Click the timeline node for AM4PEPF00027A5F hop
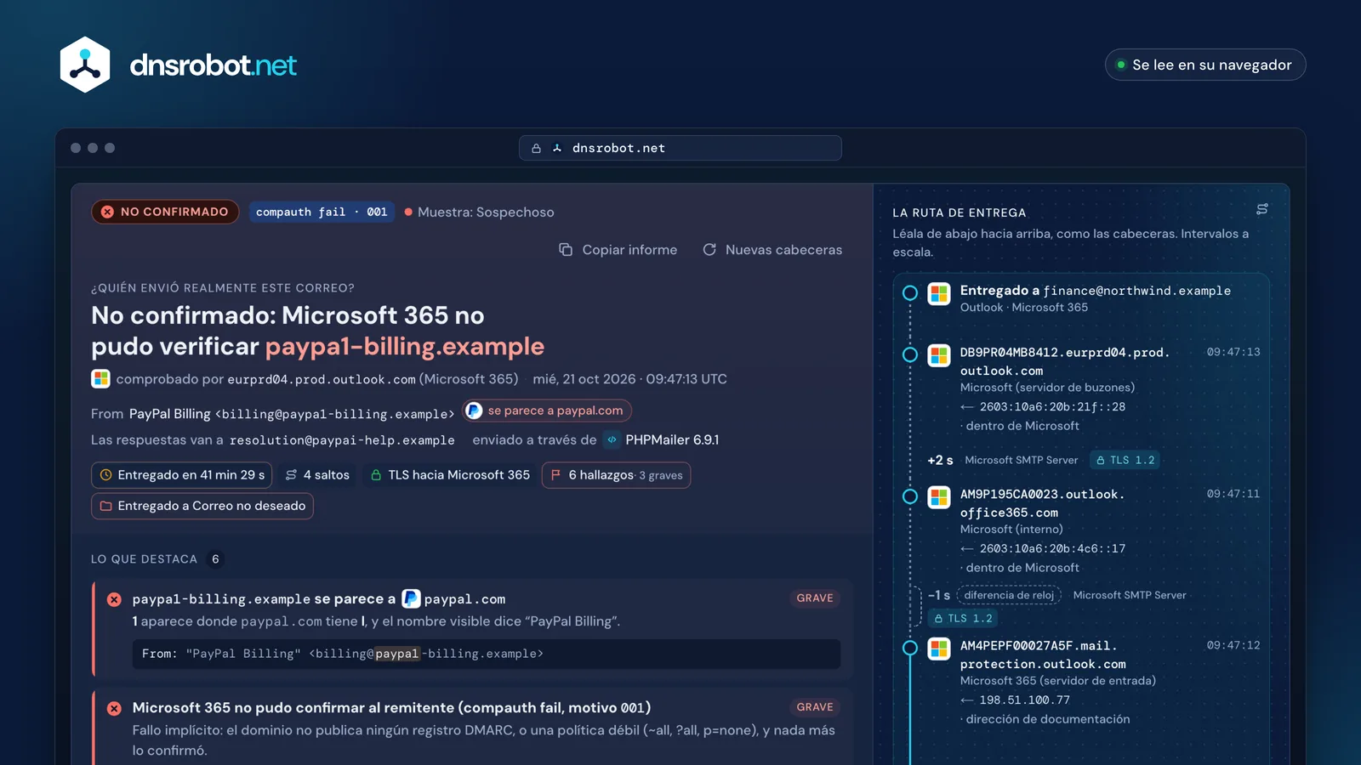The width and height of the screenshot is (1361, 765). tap(910, 648)
